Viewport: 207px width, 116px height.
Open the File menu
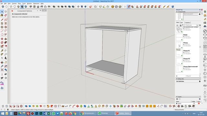point(2,4)
